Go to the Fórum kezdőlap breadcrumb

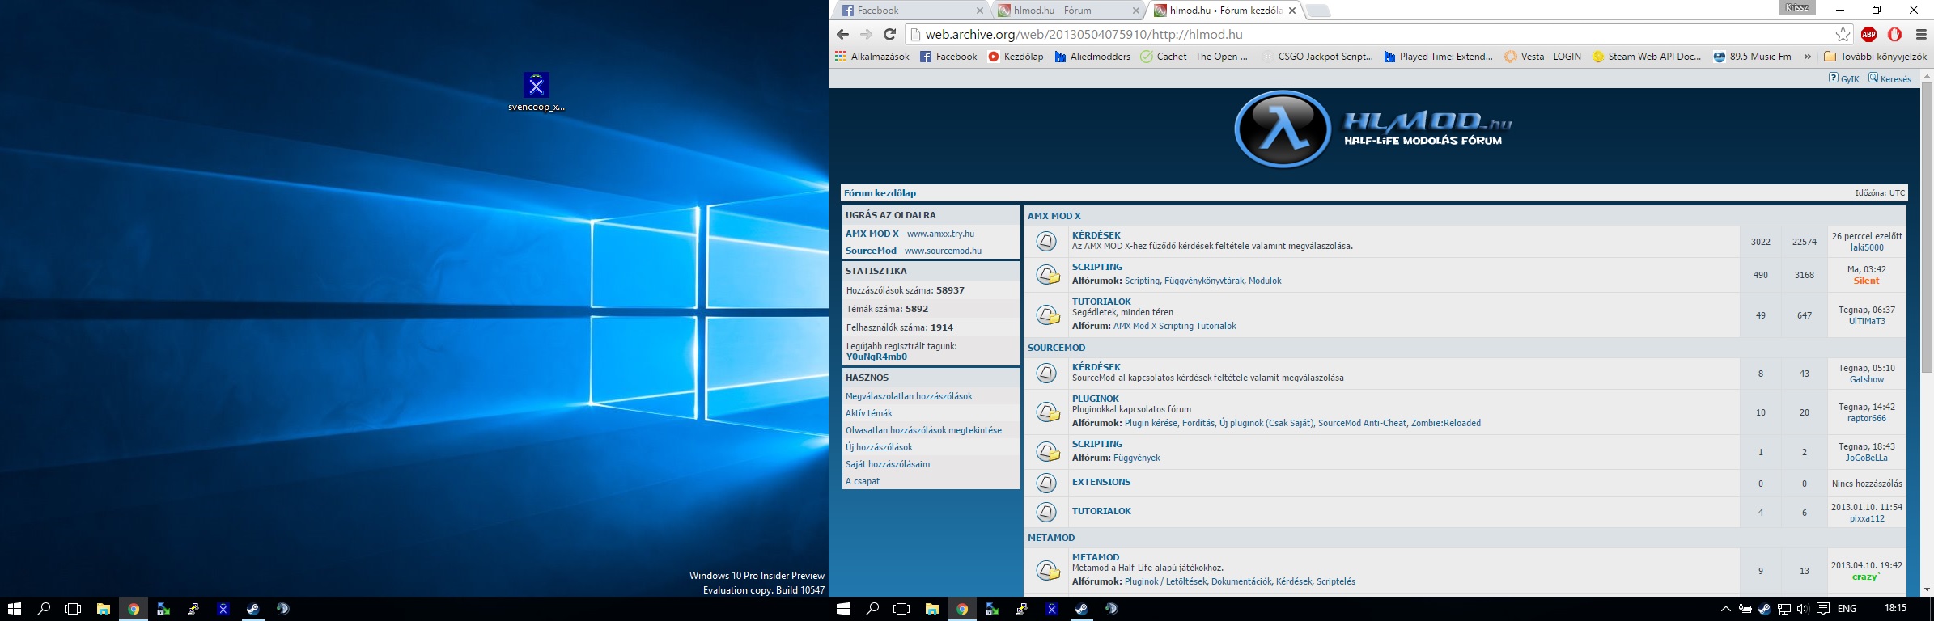click(880, 193)
